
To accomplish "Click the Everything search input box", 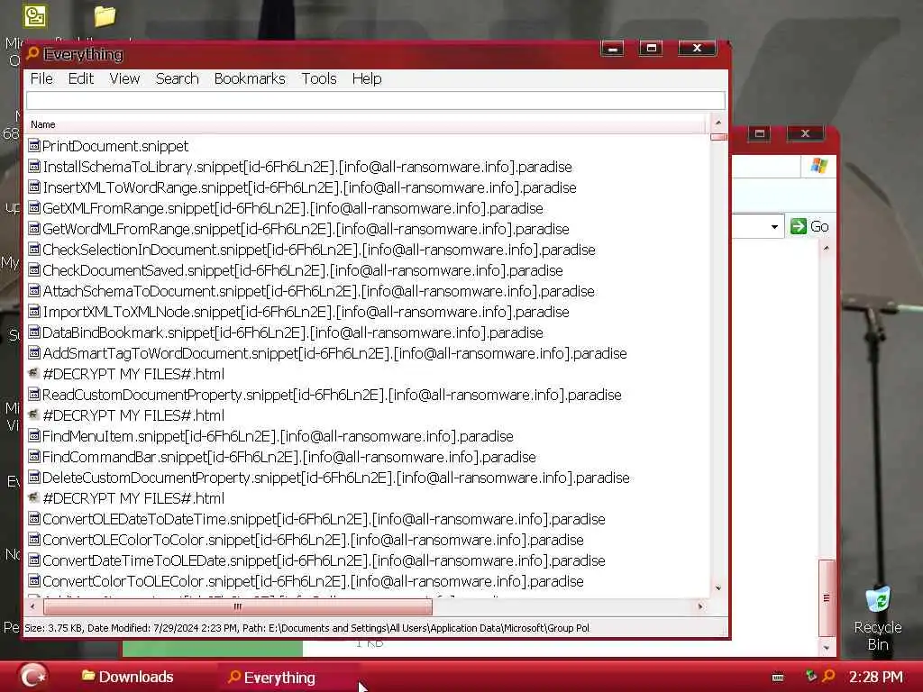I will 375,101.
